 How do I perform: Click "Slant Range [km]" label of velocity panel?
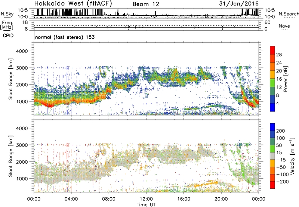click(x=10, y=156)
